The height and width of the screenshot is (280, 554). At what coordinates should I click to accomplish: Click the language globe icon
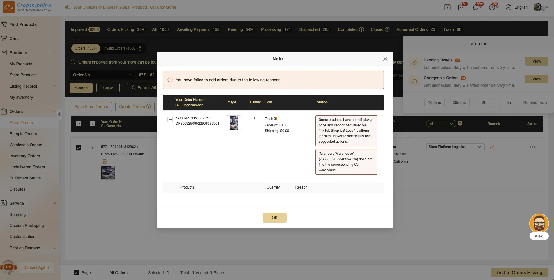click(509, 7)
